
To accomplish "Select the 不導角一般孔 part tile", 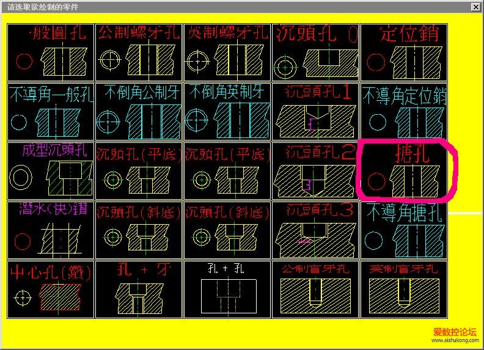I will point(51,112).
